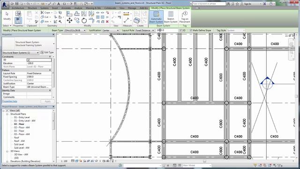Click the Text tool in quick access bar
Viewport: 300px width, 169px height.
pos(59,4)
